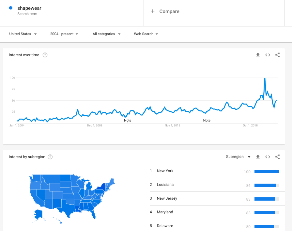The height and width of the screenshot is (231, 292).
Task: Open the help tooltip beside Interest over time
Action: (x=45, y=55)
